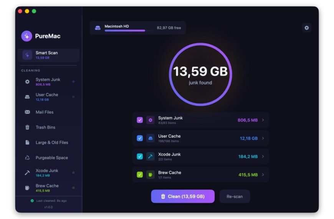Open the Large & Old Files section

pos(49,143)
